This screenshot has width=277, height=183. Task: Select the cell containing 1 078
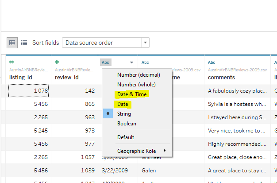point(28,91)
